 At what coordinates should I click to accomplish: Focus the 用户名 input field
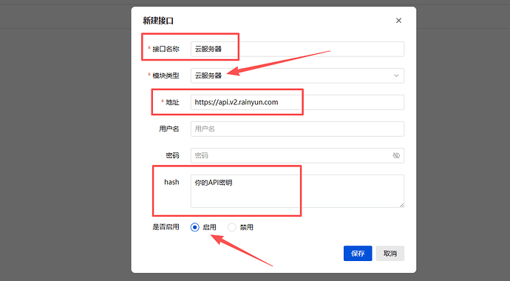click(297, 129)
